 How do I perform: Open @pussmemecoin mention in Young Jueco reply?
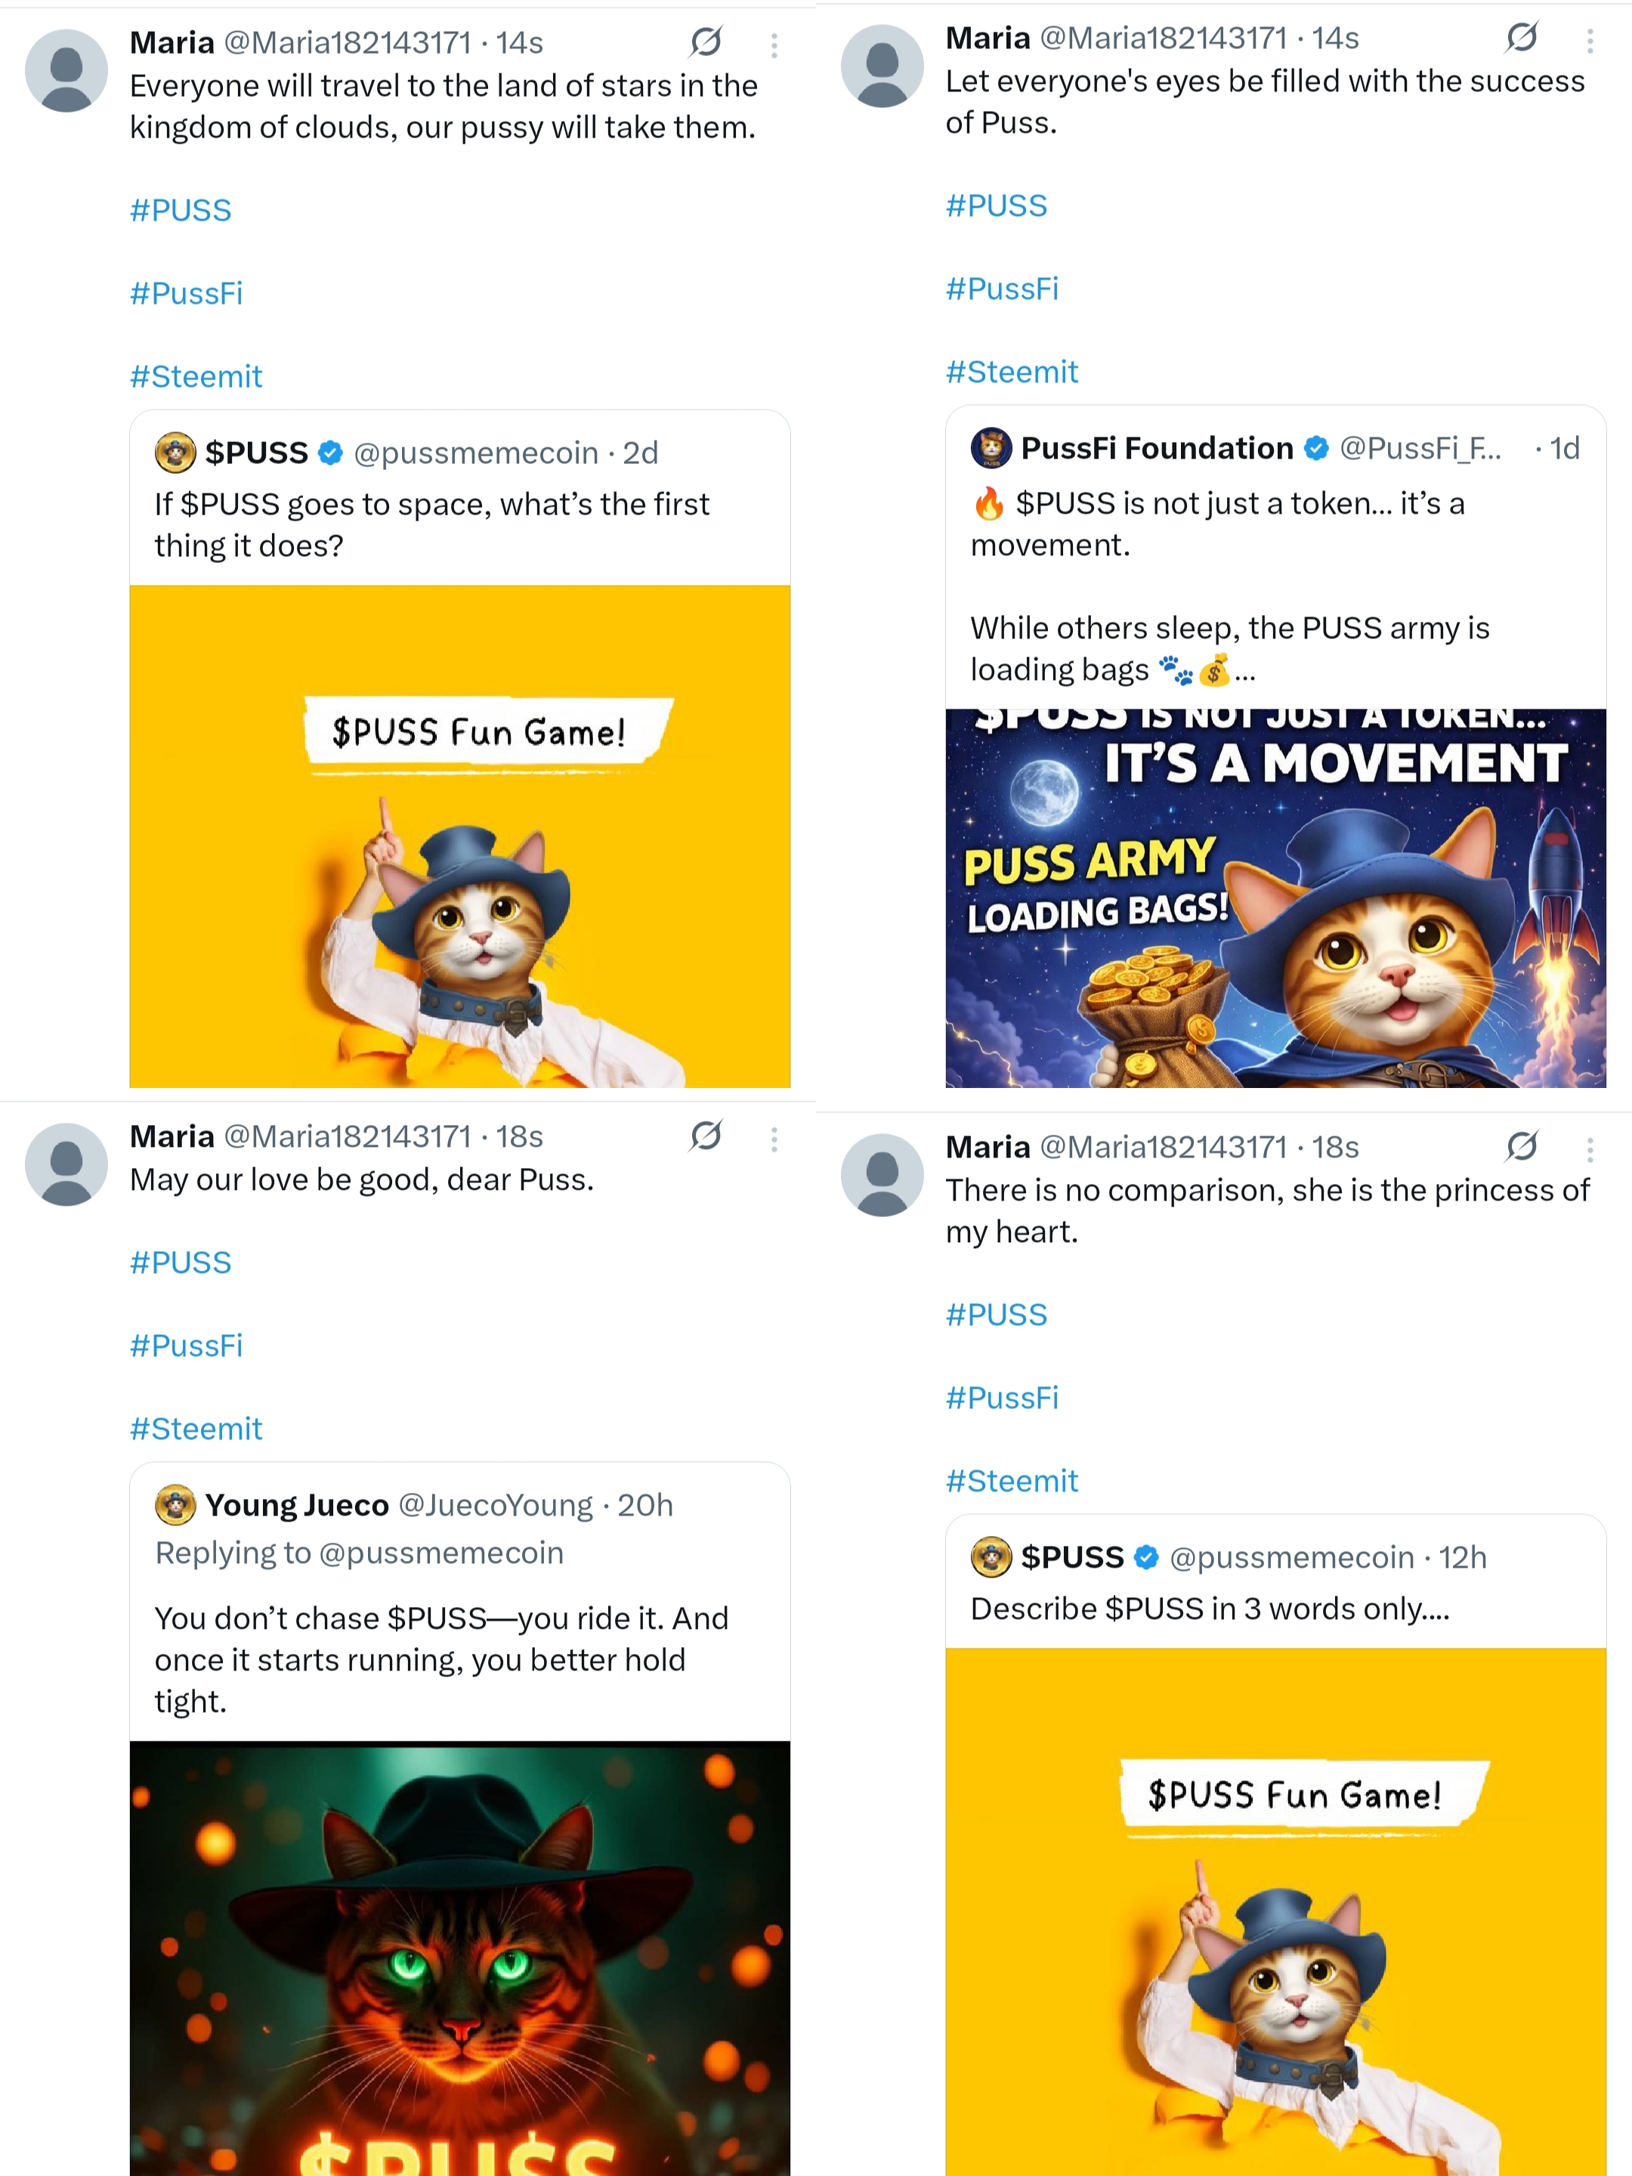(442, 1553)
